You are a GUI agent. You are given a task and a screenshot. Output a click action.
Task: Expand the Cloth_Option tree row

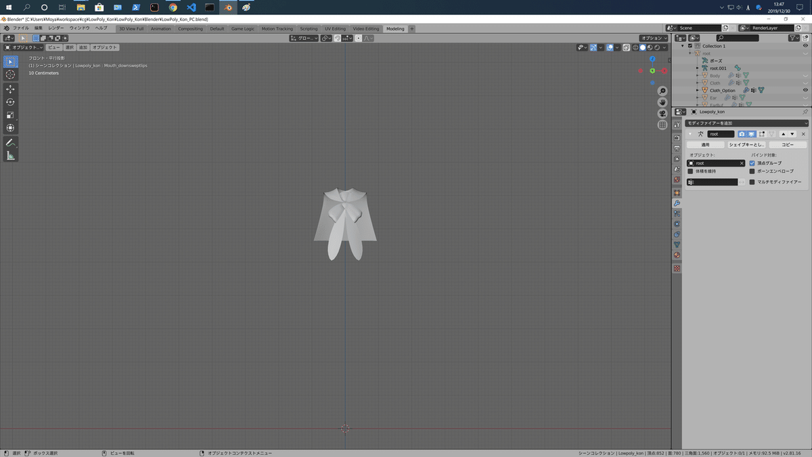(697, 90)
